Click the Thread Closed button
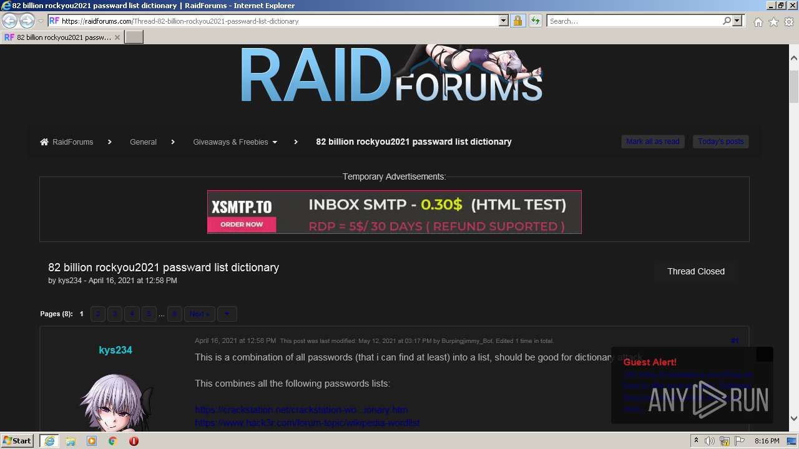This screenshot has height=449, width=799. tap(696, 271)
